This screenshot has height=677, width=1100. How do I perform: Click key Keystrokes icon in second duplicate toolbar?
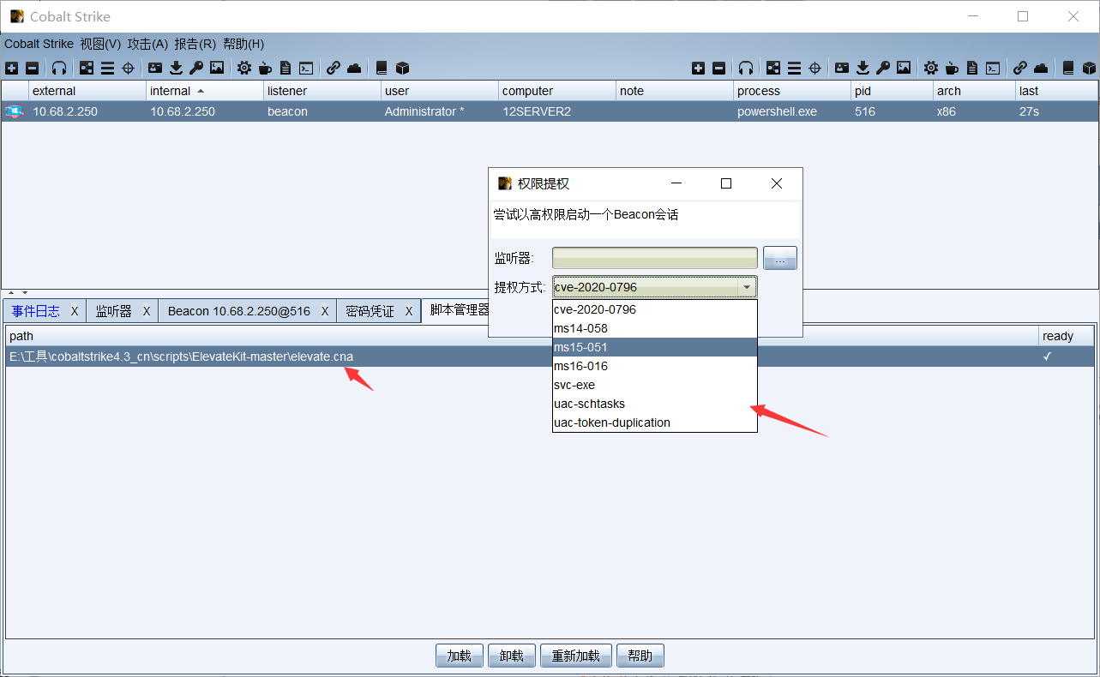883,68
